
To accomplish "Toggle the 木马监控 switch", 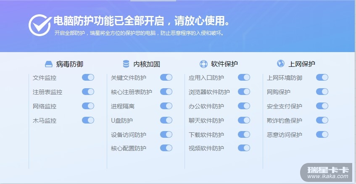I will point(88,120).
